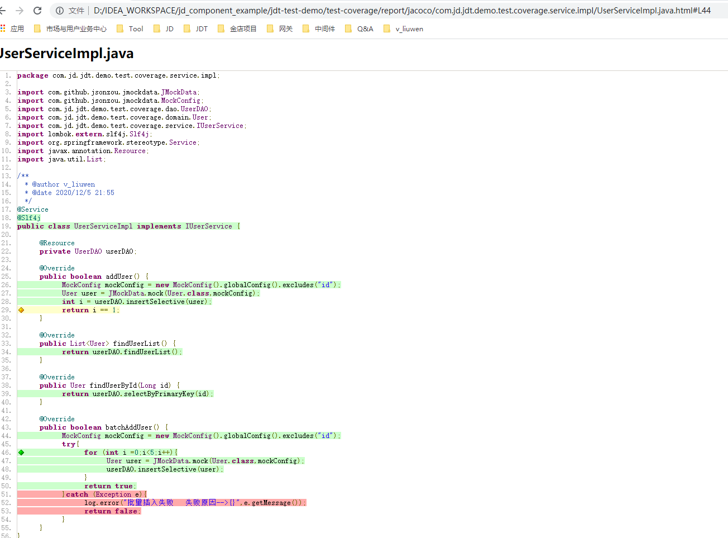The width and height of the screenshot is (728, 538).
Task: Click the addUser method signature
Action: pos(94,277)
